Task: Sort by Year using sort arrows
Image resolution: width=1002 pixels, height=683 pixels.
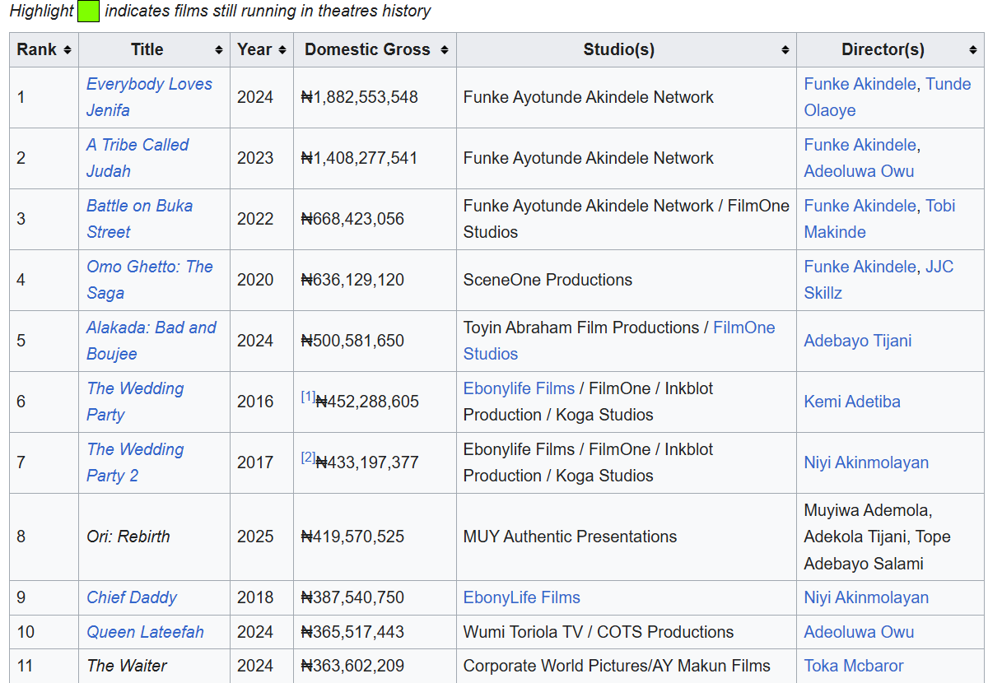Action: tap(282, 50)
